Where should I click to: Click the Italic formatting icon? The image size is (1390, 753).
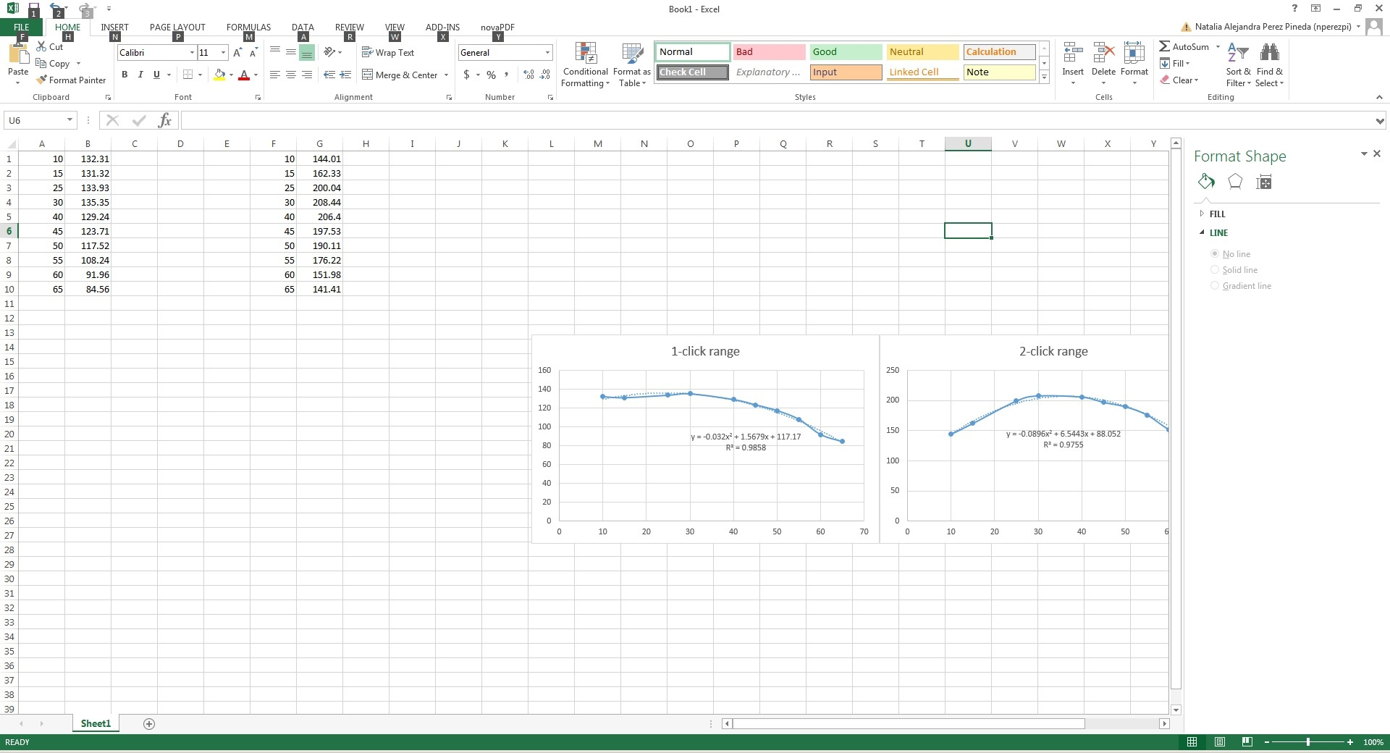coord(140,75)
